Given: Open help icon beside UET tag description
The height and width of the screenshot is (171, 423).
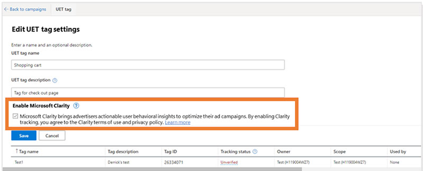Looking at the screenshot, I should pos(55,80).
